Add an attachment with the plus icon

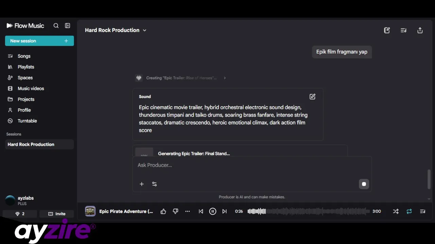(142, 184)
